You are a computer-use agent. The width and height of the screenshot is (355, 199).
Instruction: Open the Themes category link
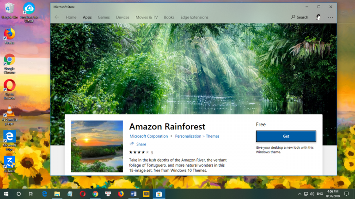pyautogui.click(x=213, y=136)
